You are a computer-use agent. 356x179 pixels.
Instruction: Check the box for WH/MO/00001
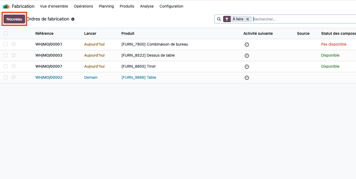coord(5,44)
